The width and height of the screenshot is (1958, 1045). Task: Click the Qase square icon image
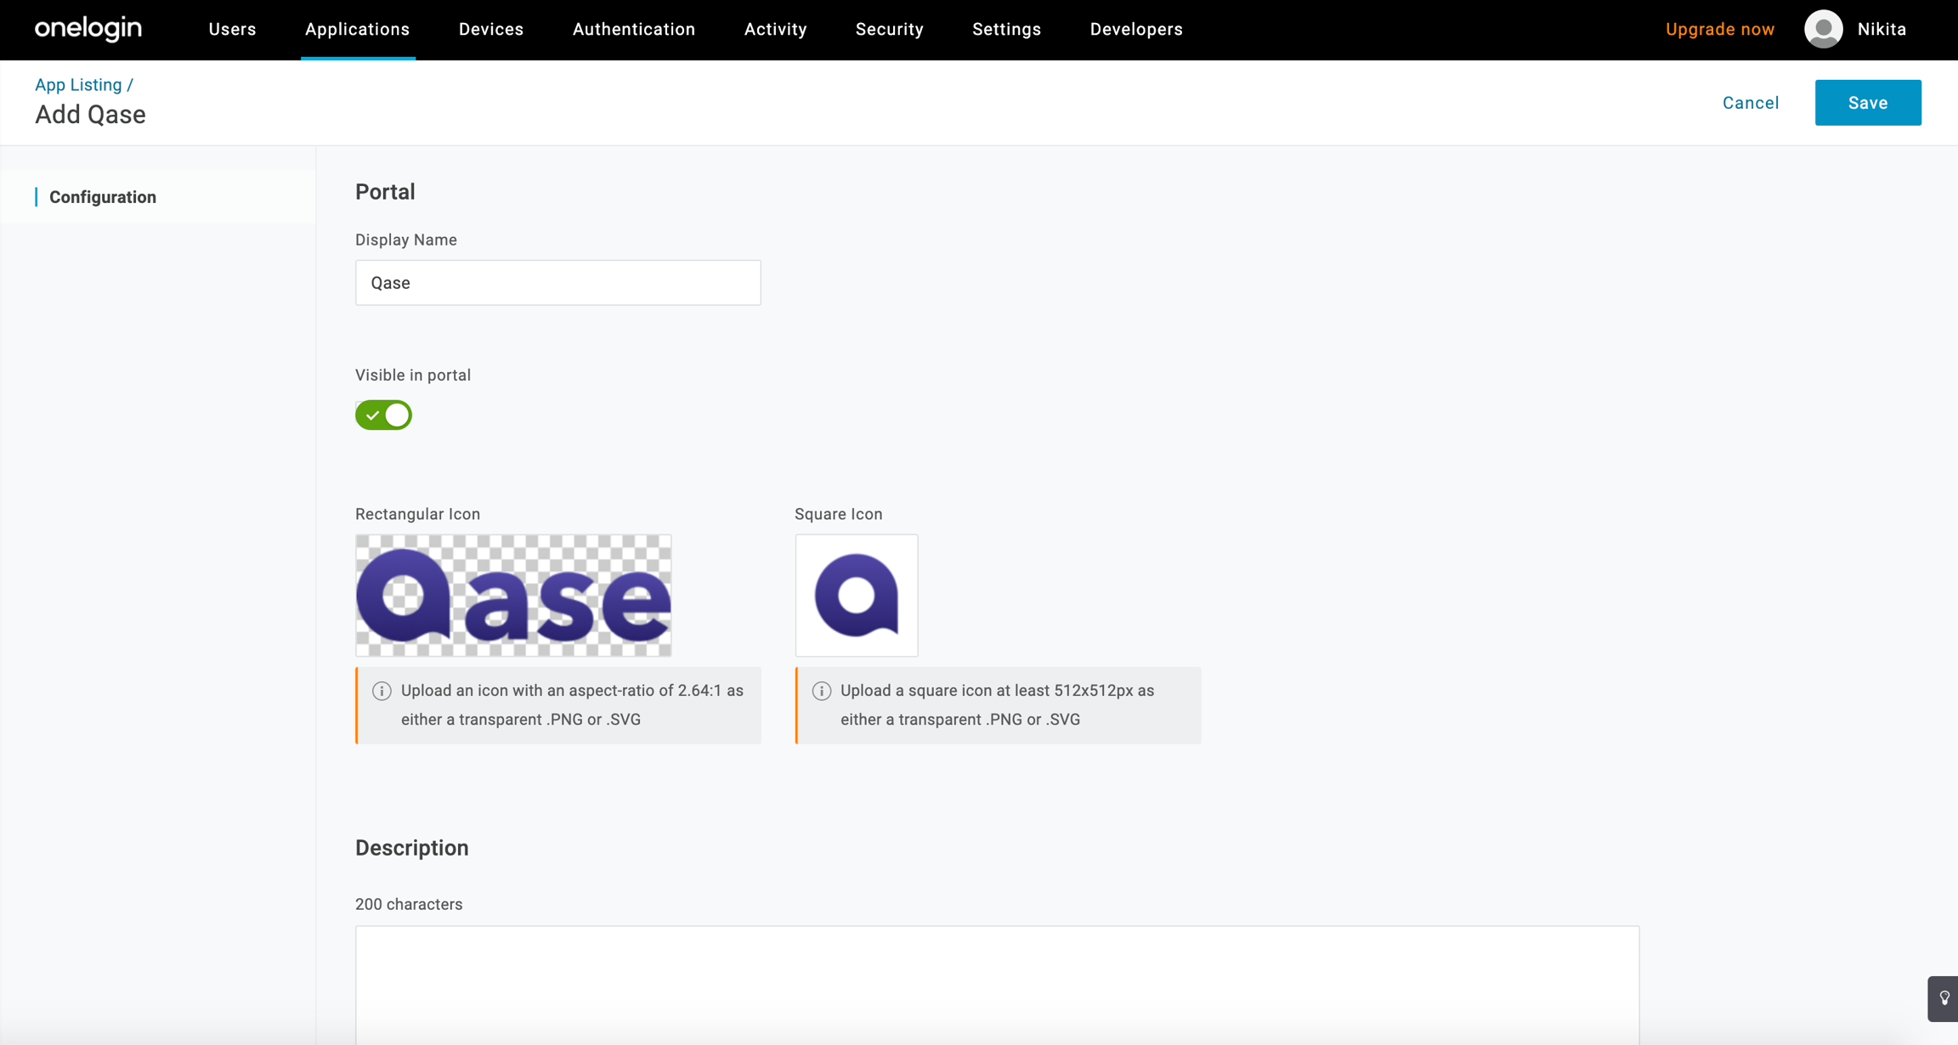tap(856, 596)
